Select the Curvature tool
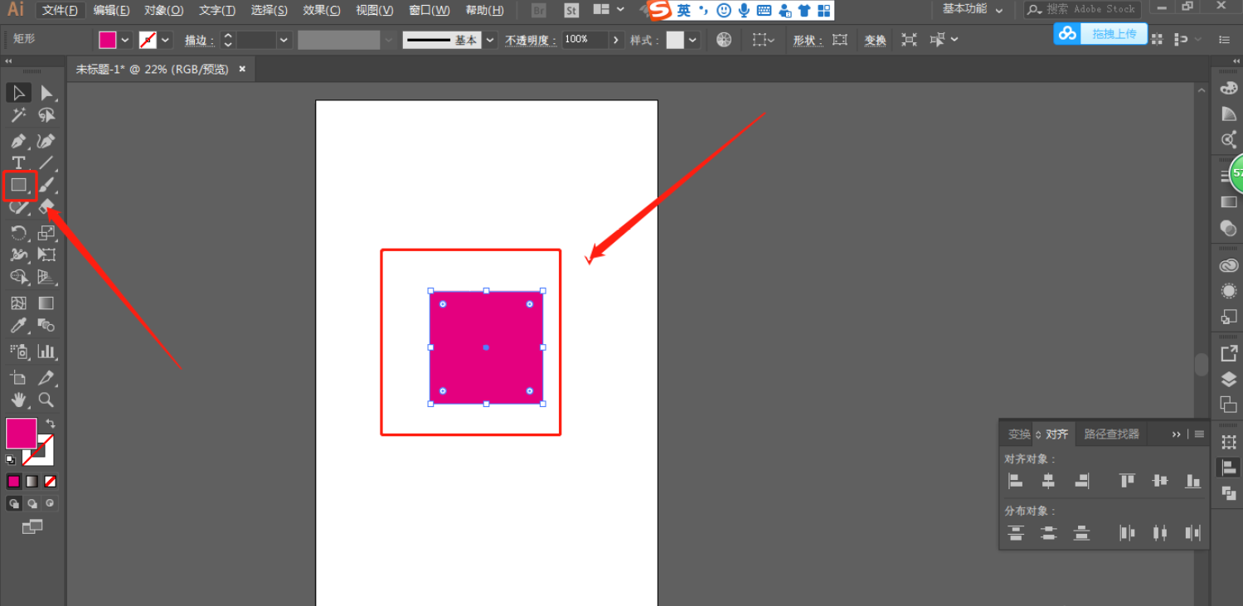Image resolution: width=1243 pixels, height=606 pixels. (46, 141)
